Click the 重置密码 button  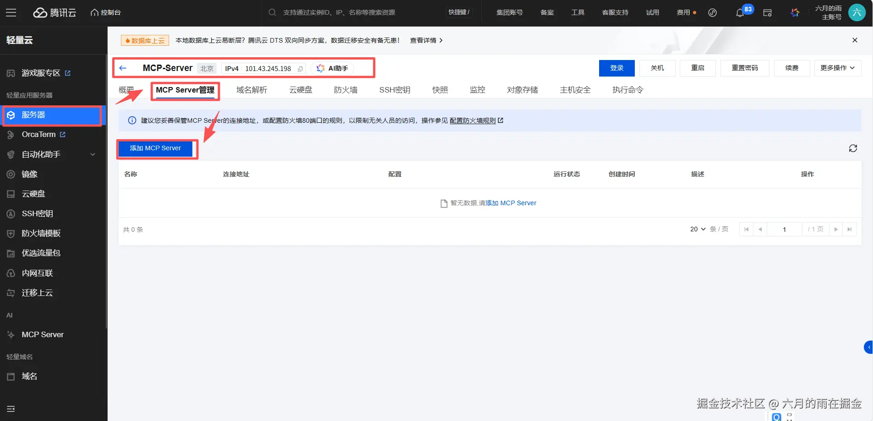coord(745,68)
